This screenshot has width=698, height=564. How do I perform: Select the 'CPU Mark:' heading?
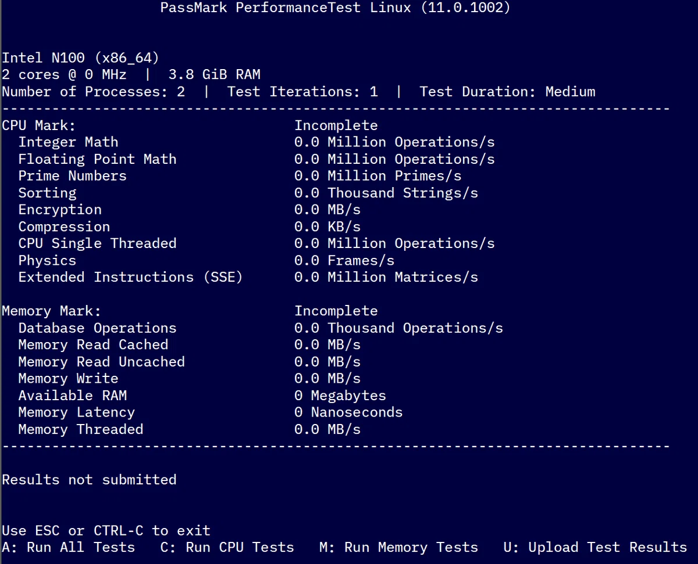point(39,125)
